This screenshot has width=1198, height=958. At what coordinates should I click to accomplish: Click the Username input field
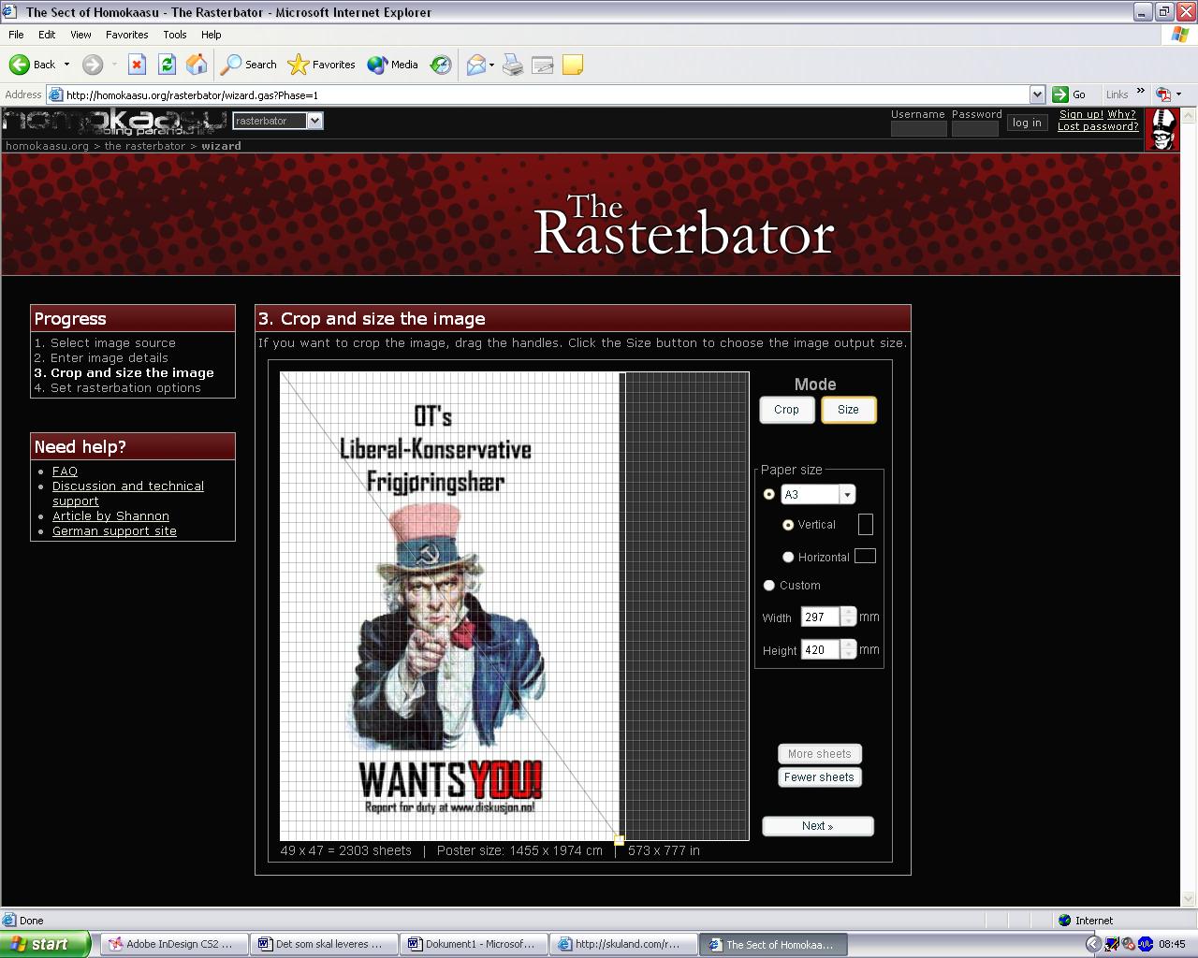point(918,129)
